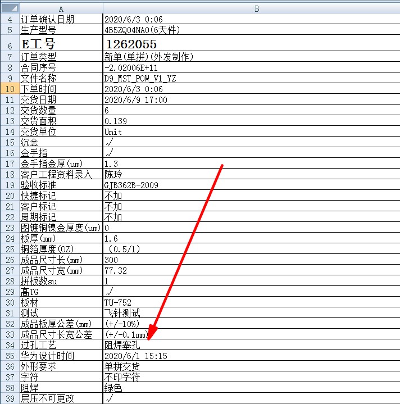Click cell value (0.5/1)
Screen dimensions: 400x404
point(251,249)
